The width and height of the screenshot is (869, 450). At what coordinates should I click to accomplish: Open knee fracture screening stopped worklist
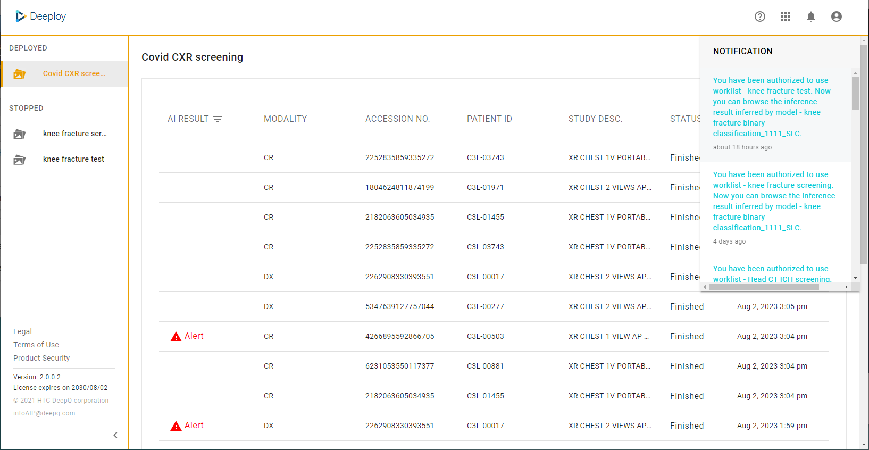pos(74,134)
